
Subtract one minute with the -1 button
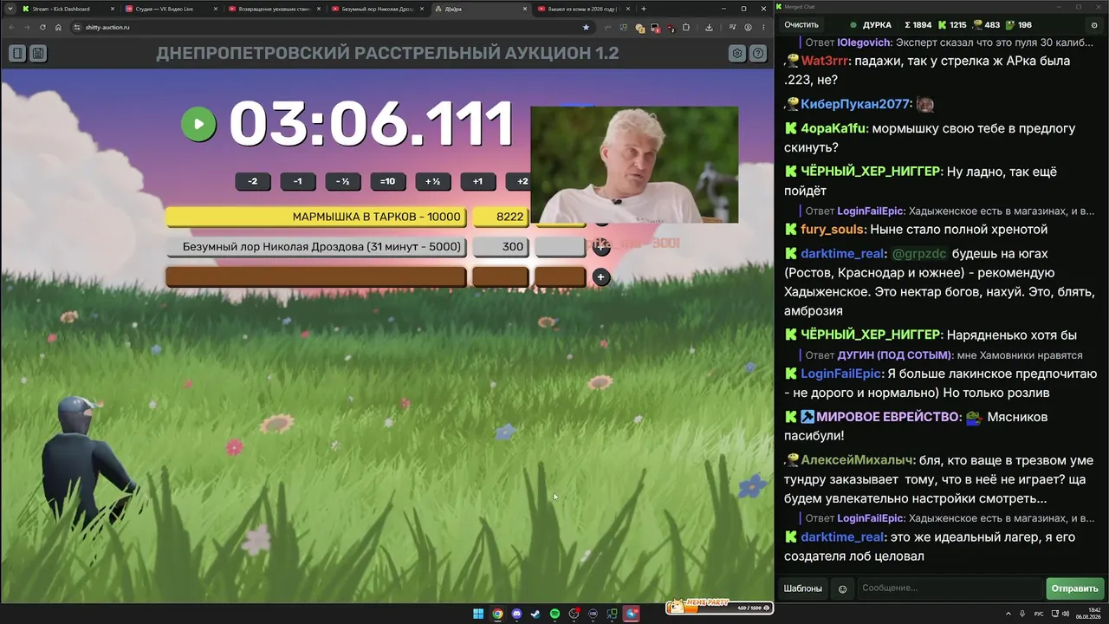pos(298,181)
